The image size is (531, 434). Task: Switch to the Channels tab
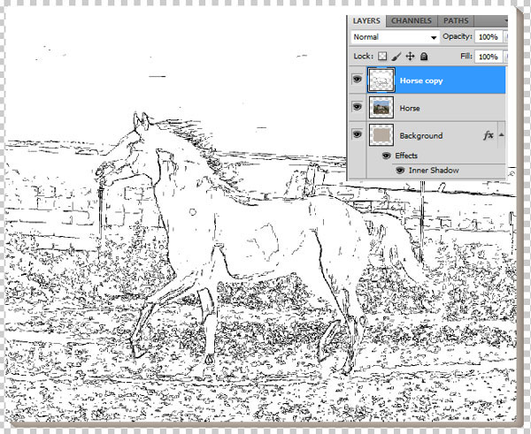[412, 21]
